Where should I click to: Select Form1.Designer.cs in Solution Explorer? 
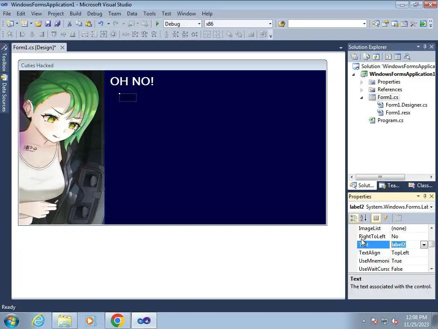[x=406, y=105]
